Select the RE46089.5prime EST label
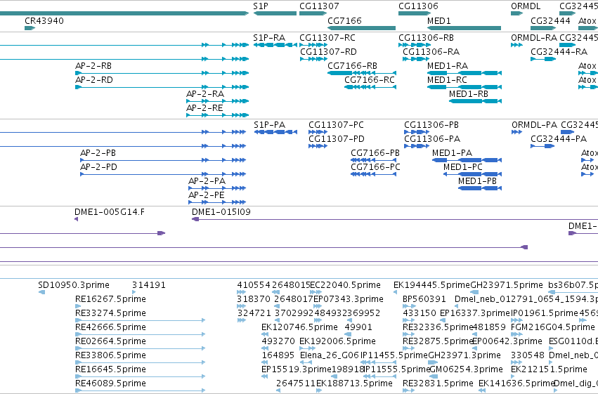598x394 pixels. point(110,383)
